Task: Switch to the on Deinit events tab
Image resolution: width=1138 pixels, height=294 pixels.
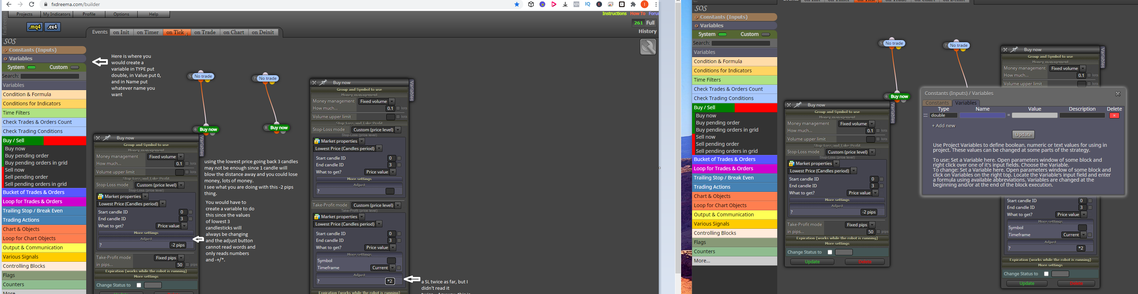Action: (263, 32)
